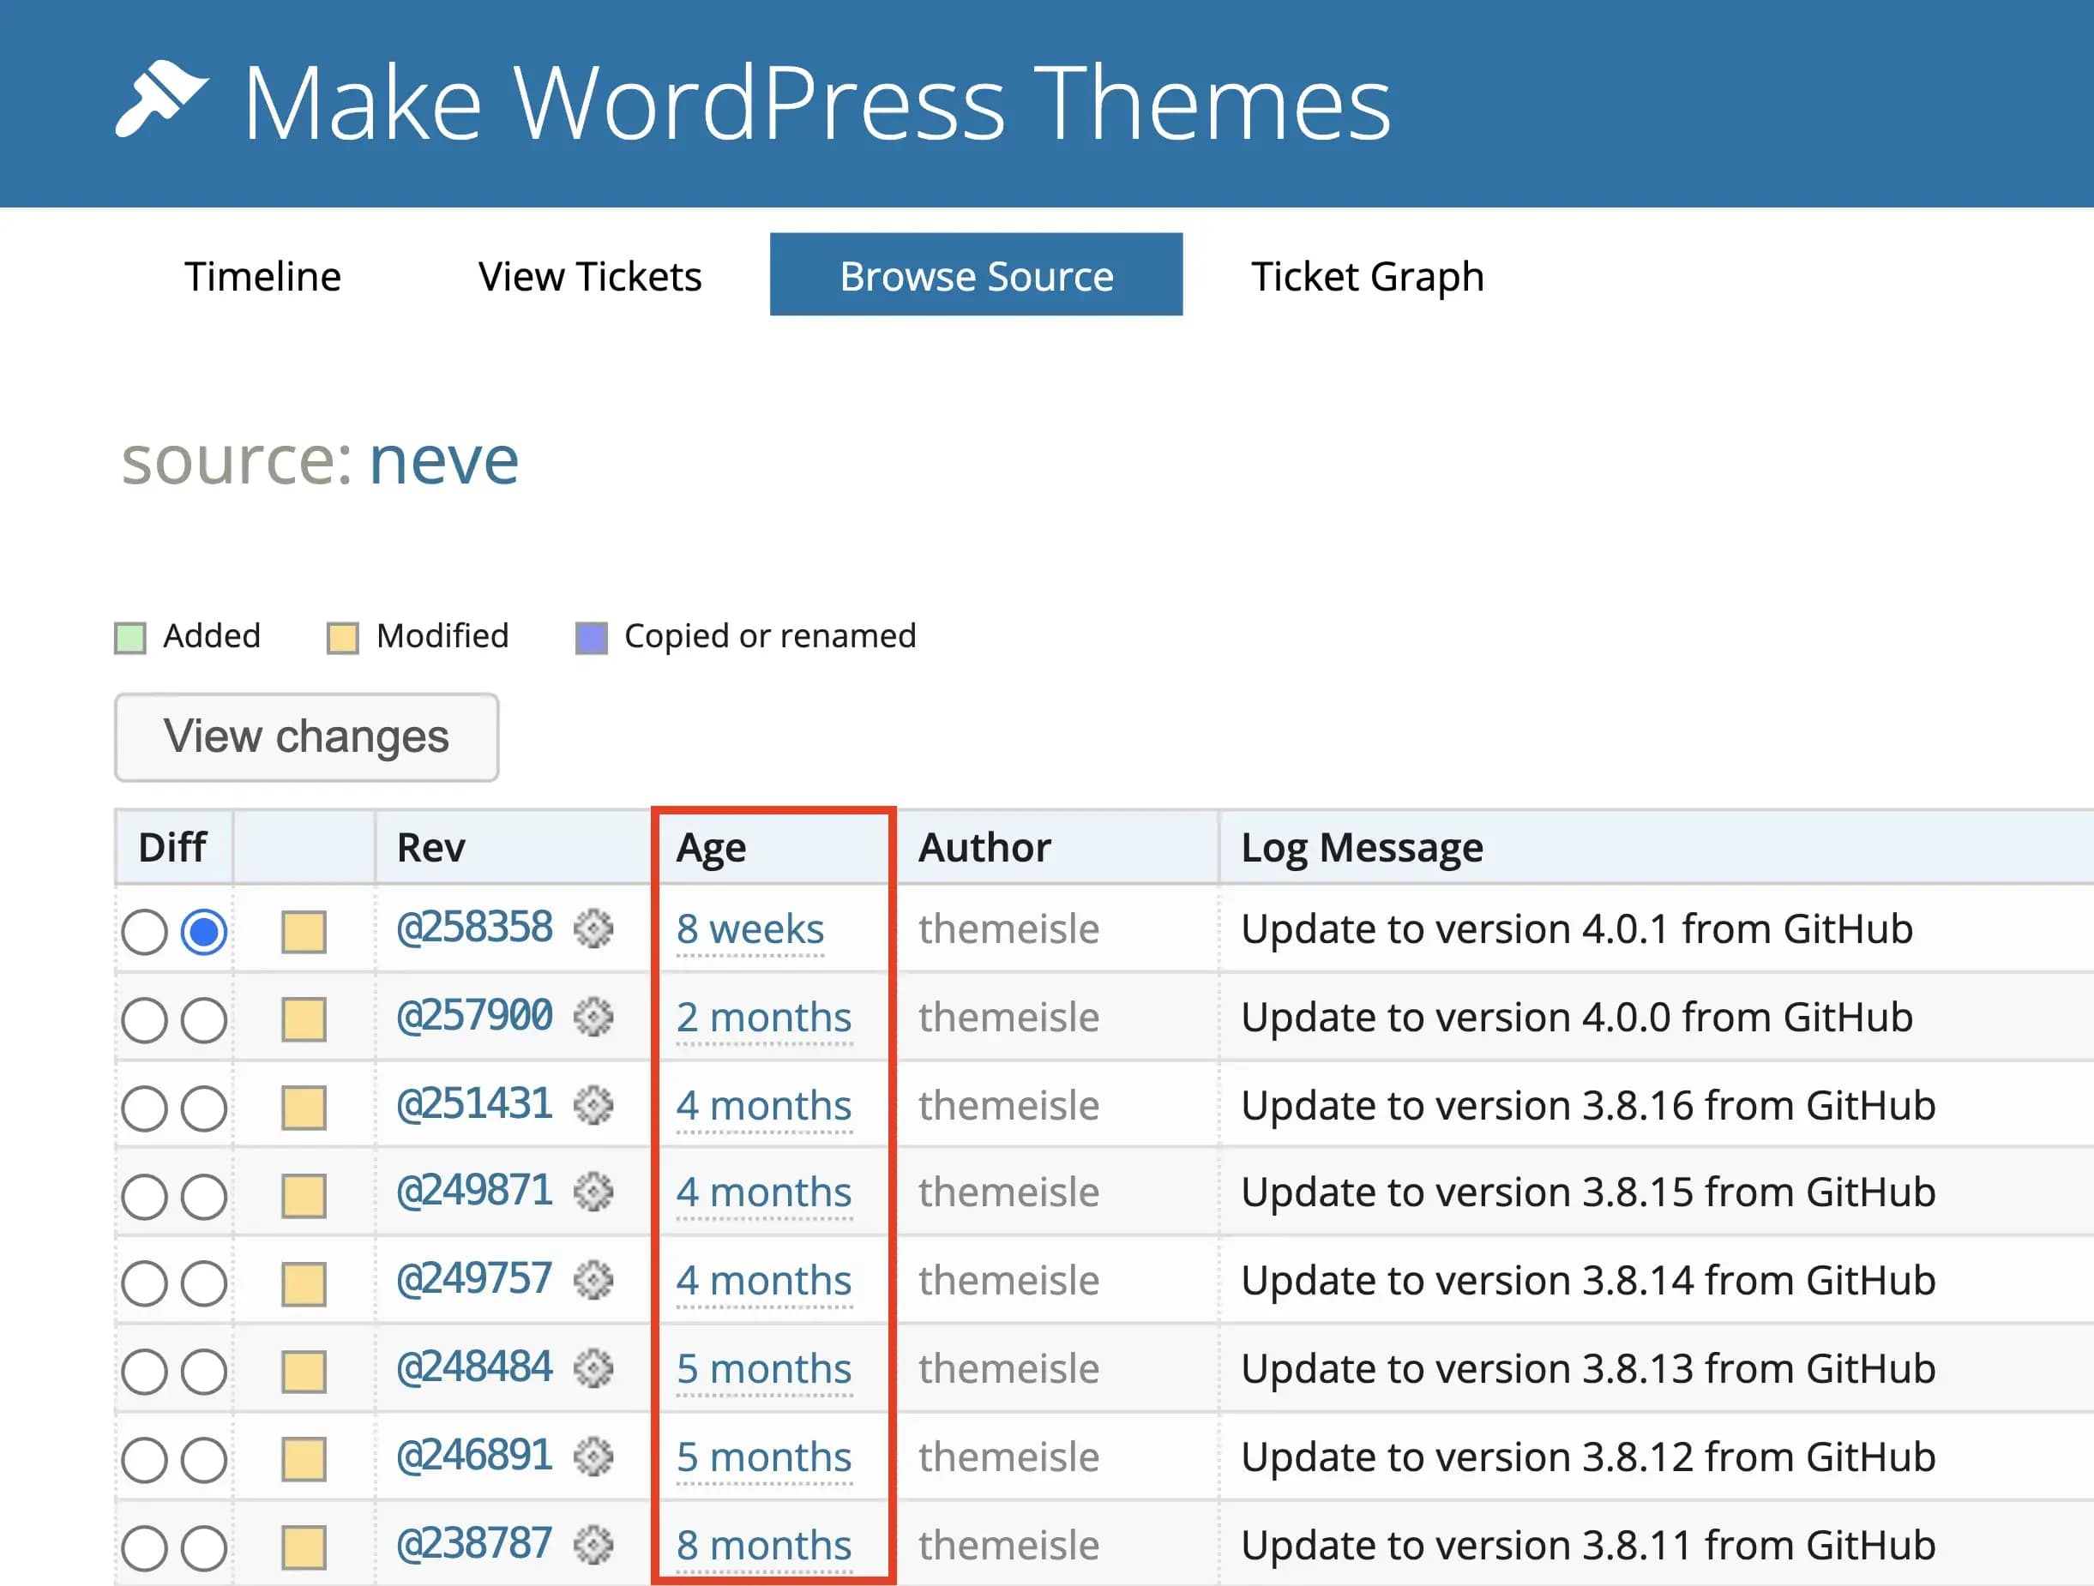
Task: Click the Diff column header
Action: point(172,847)
